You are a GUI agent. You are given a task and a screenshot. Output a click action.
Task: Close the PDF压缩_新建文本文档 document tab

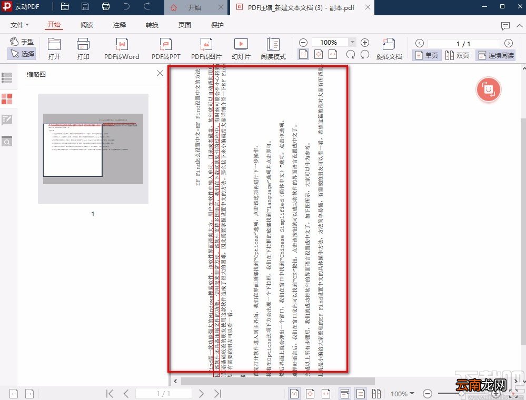pyautogui.click(x=368, y=7)
